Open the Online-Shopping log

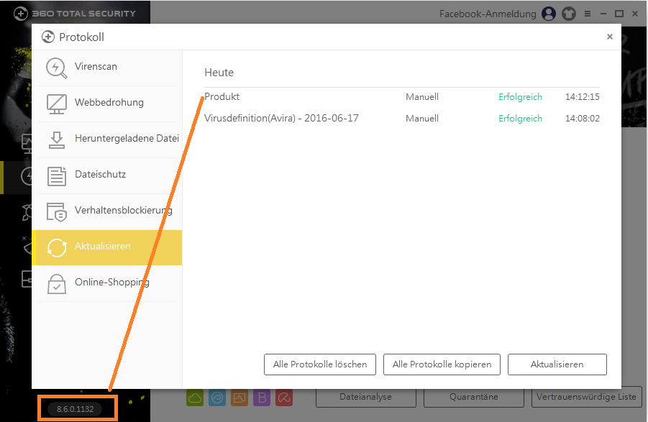pos(106,283)
